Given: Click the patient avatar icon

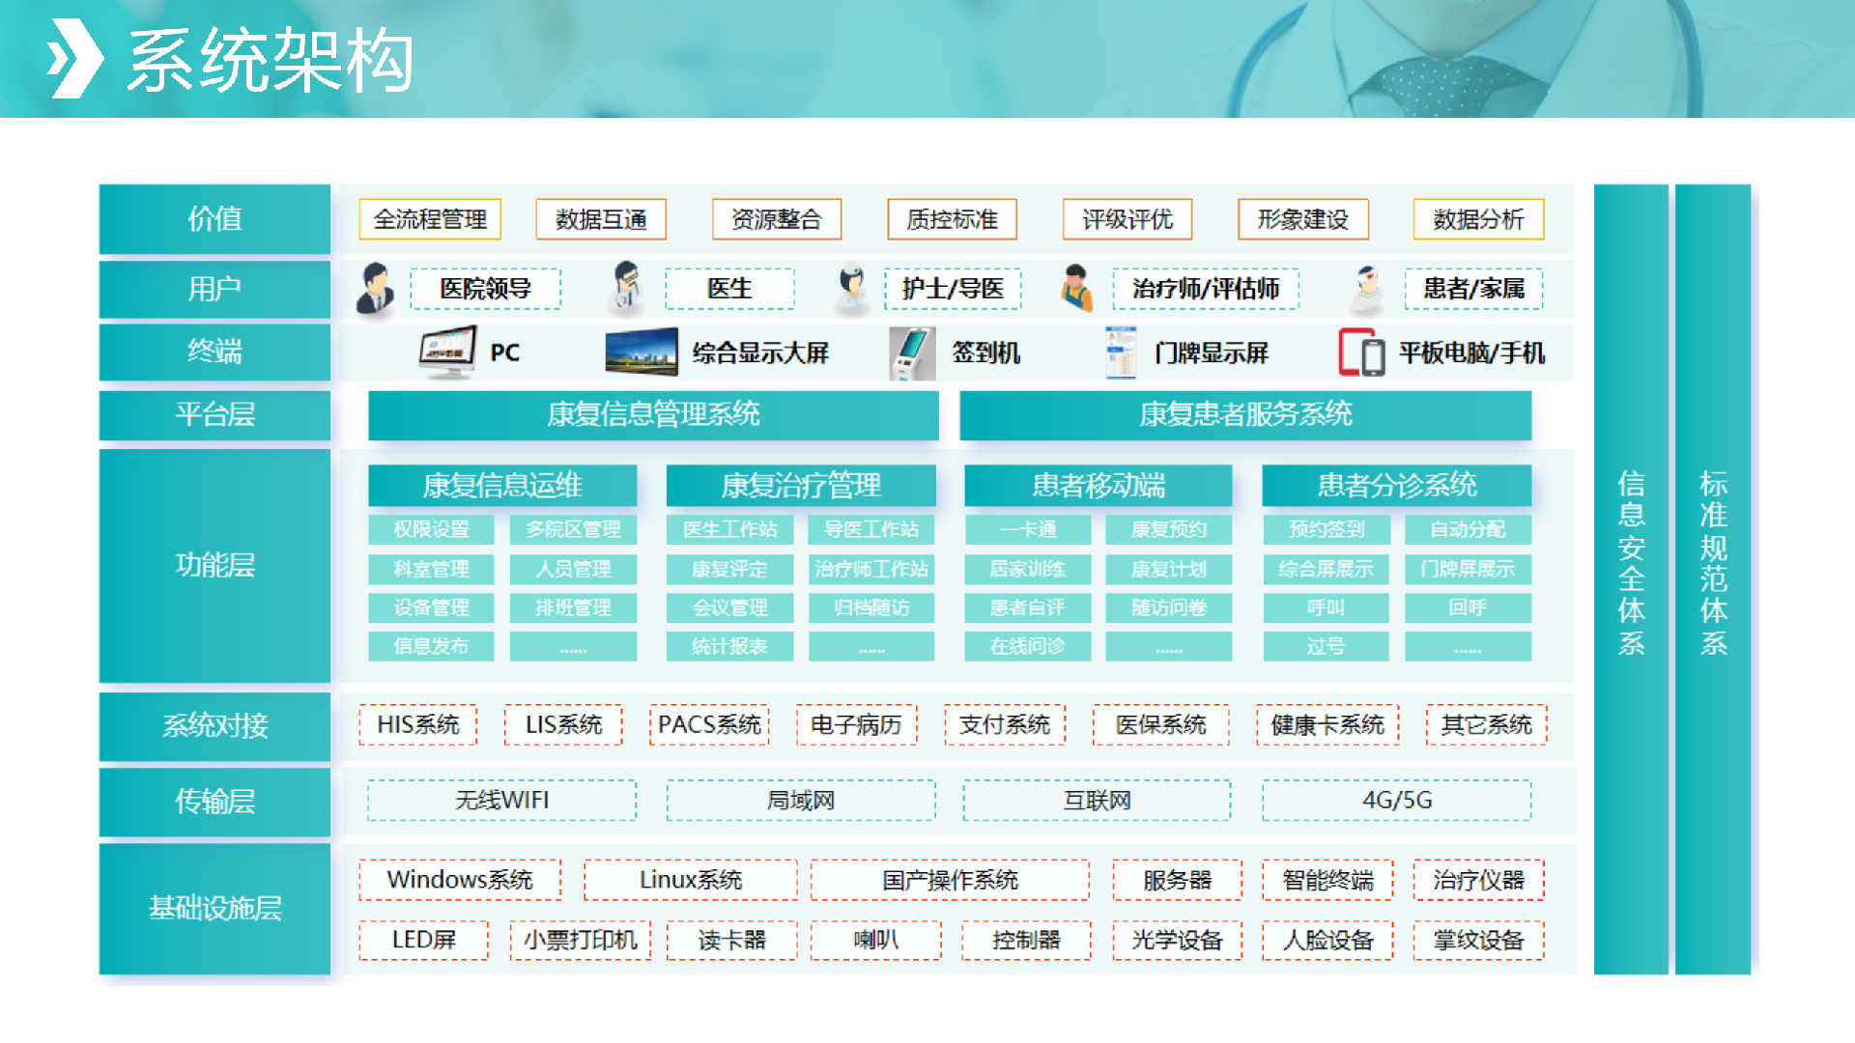Looking at the screenshot, I should (x=1366, y=290).
